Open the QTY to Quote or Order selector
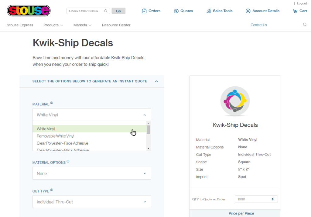 (256, 199)
